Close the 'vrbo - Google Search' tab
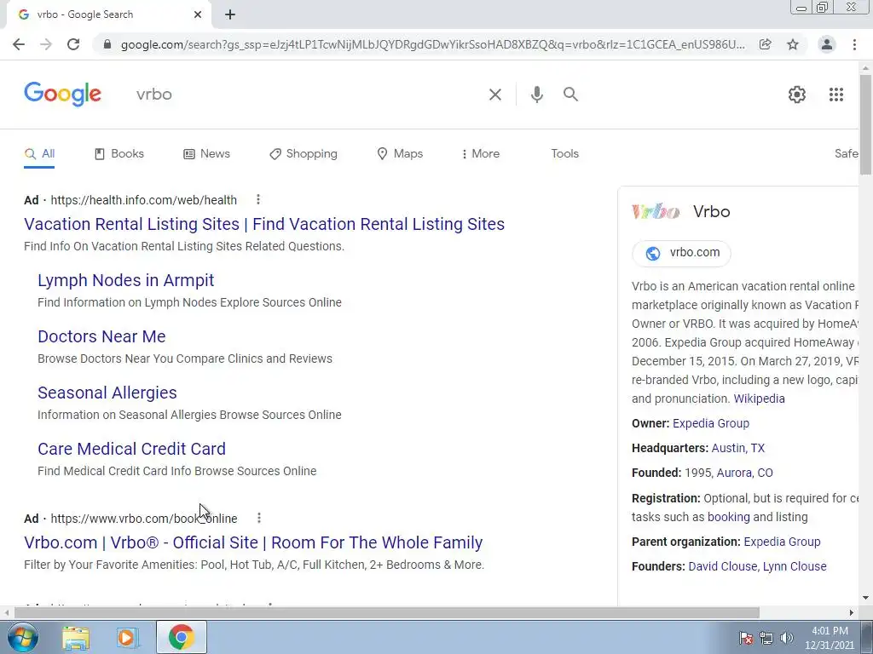Viewport: 873px width, 654px height. (x=198, y=14)
